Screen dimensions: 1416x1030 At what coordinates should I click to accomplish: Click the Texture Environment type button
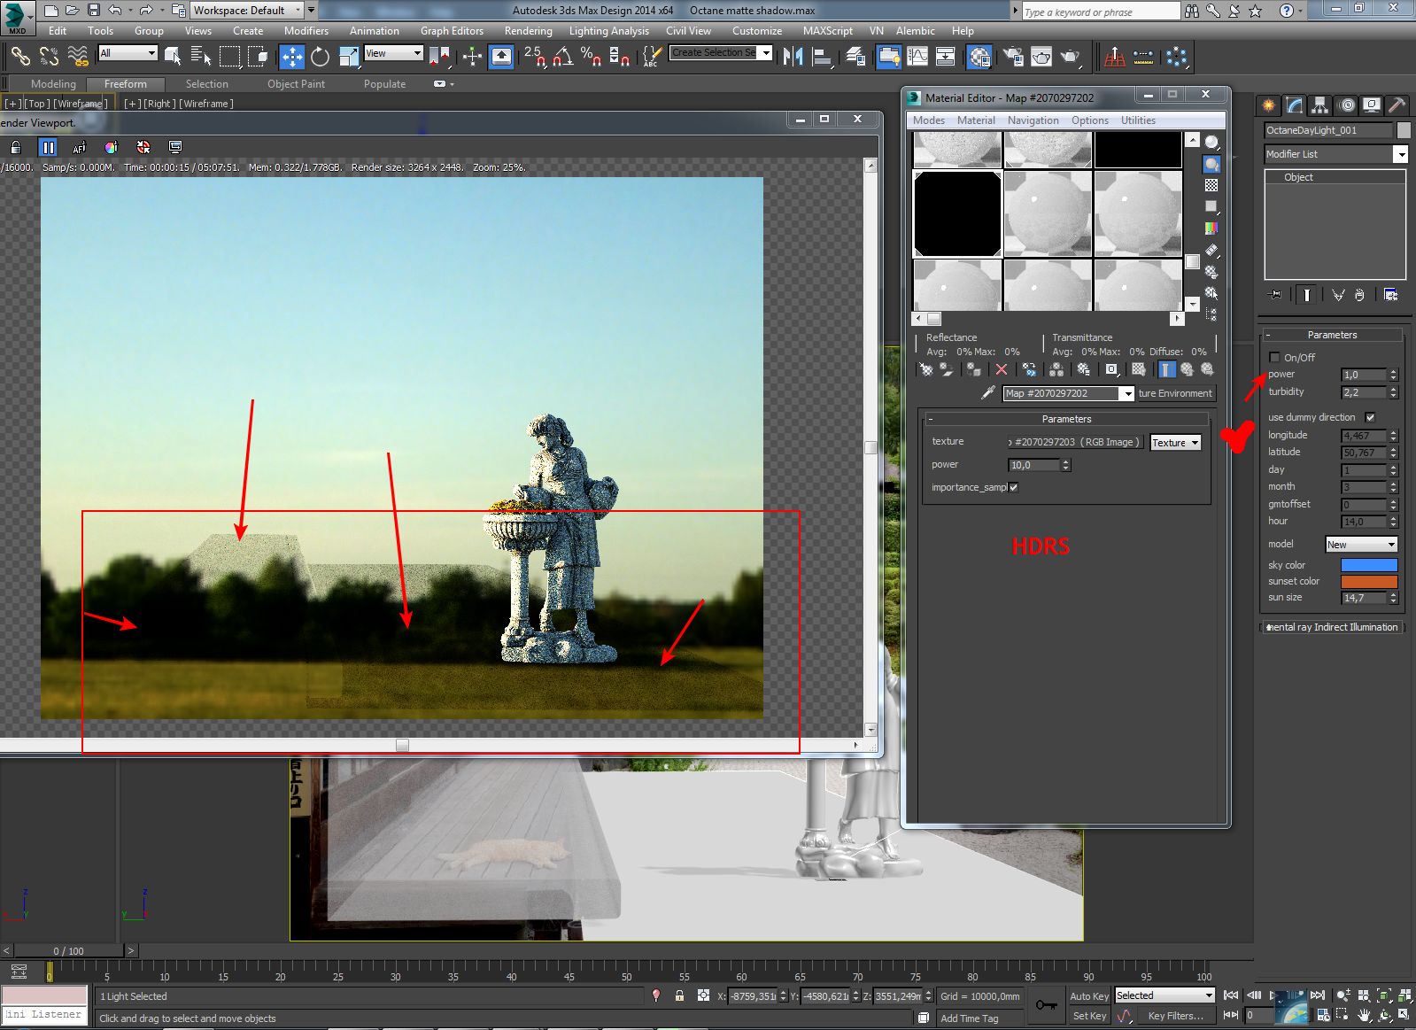pyautogui.click(x=1175, y=393)
